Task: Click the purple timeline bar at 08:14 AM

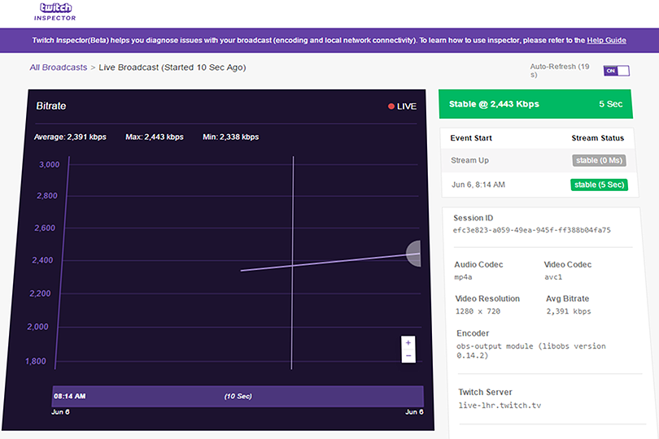Action: click(x=238, y=396)
